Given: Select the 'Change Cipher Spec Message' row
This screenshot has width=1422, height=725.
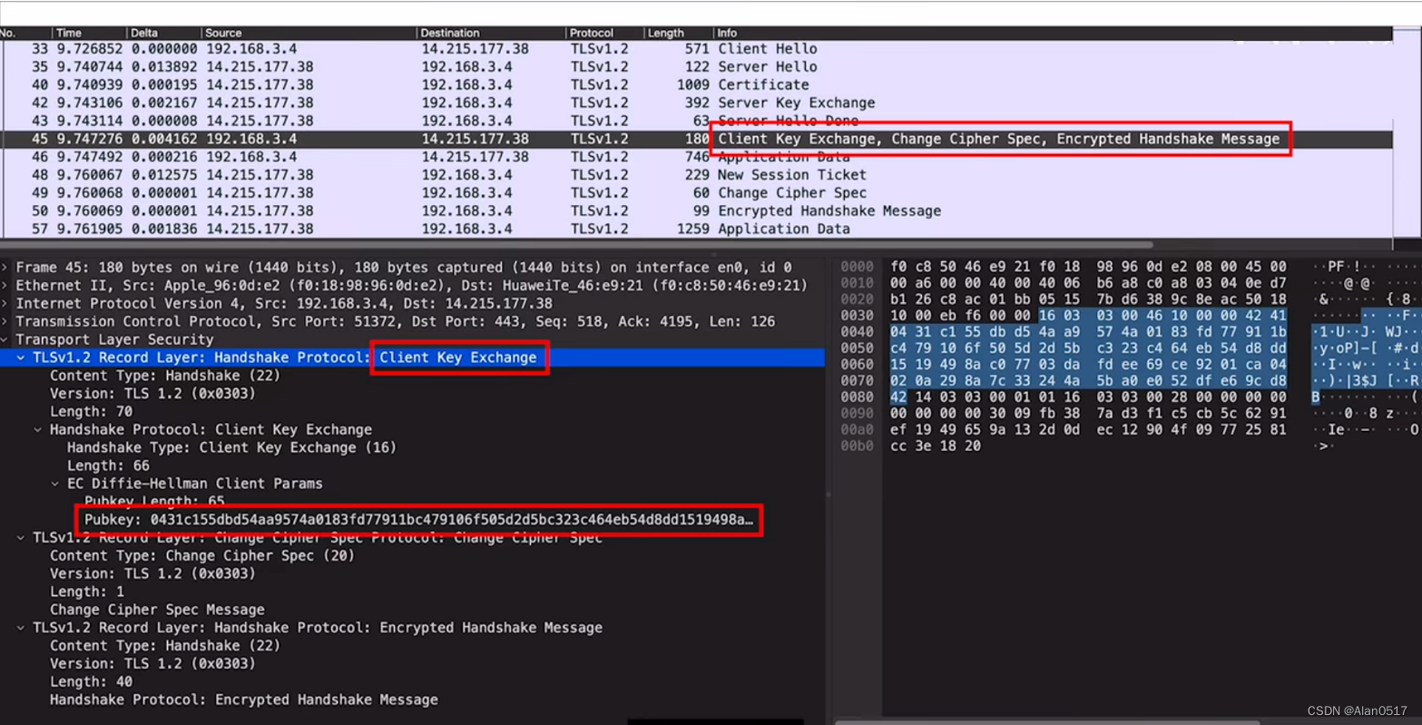Looking at the screenshot, I should click(x=157, y=610).
